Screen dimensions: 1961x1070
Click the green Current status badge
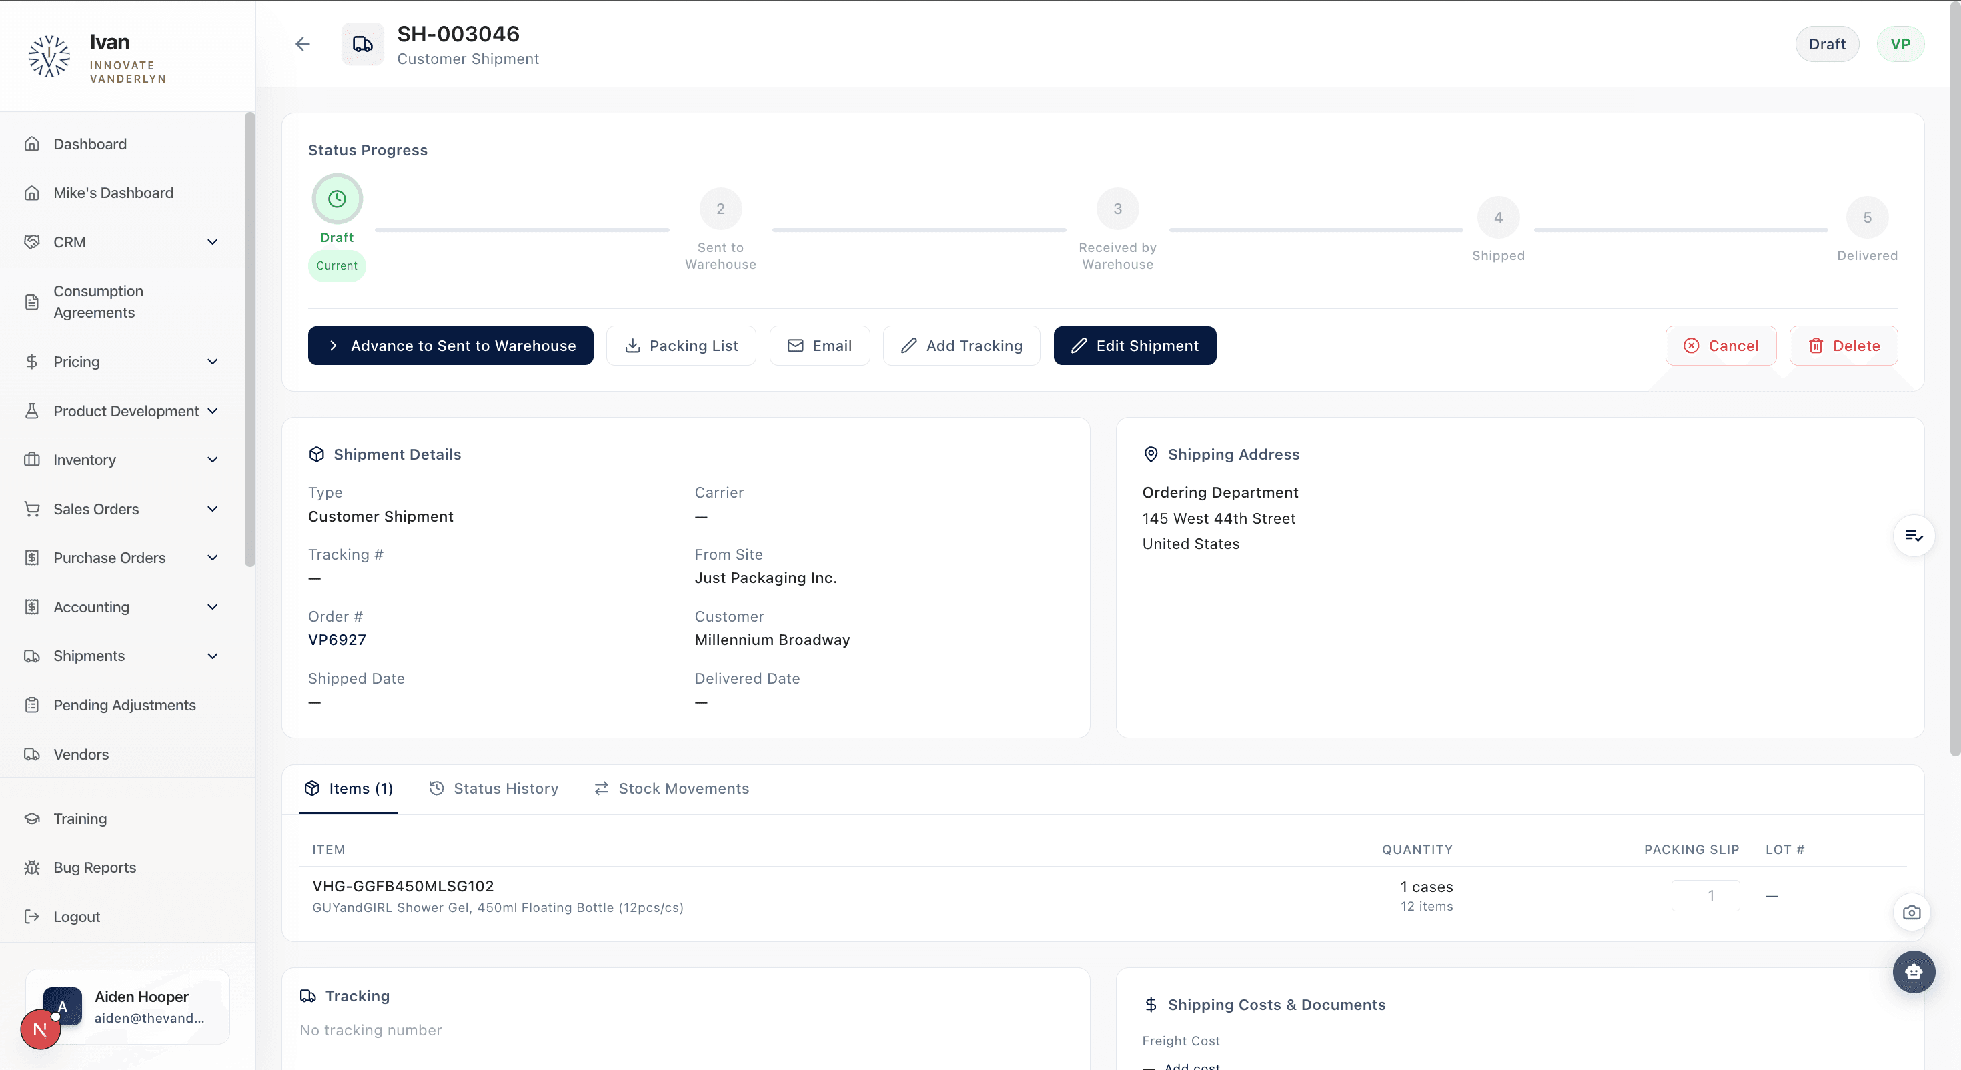(338, 265)
